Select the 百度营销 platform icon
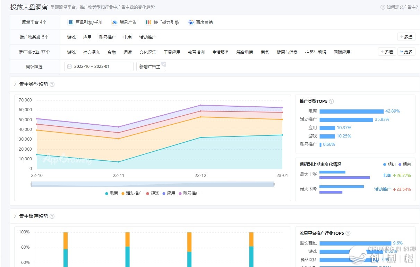This screenshot has width=420, height=267. (x=191, y=22)
